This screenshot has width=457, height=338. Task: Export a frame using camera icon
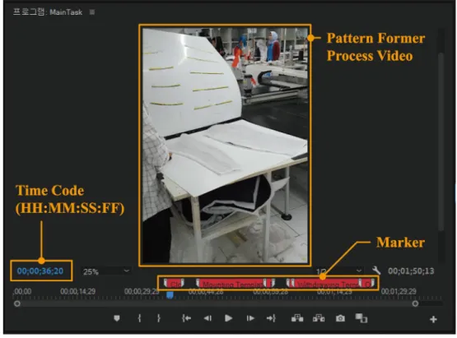click(x=340, y=318)
